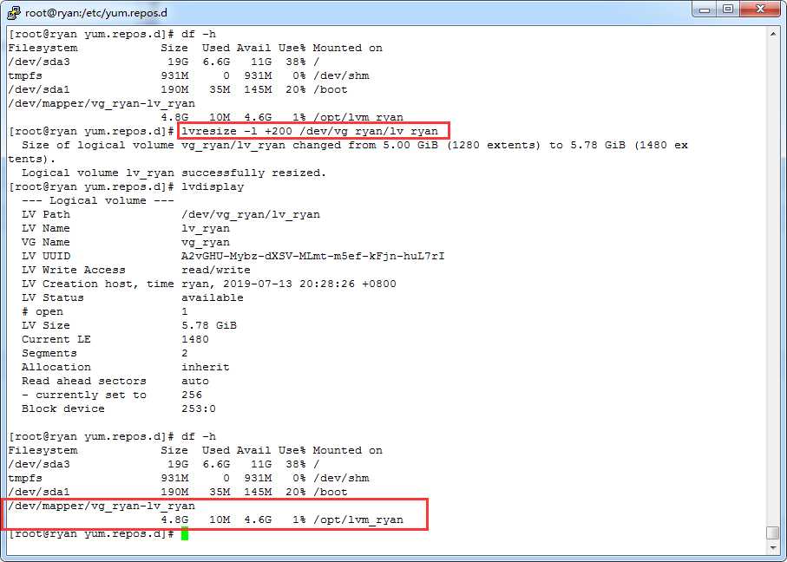Click the lv_ryan value beside LV Name
The height and width of the screenshot is (562, 787).
click(x=206, y=229)
